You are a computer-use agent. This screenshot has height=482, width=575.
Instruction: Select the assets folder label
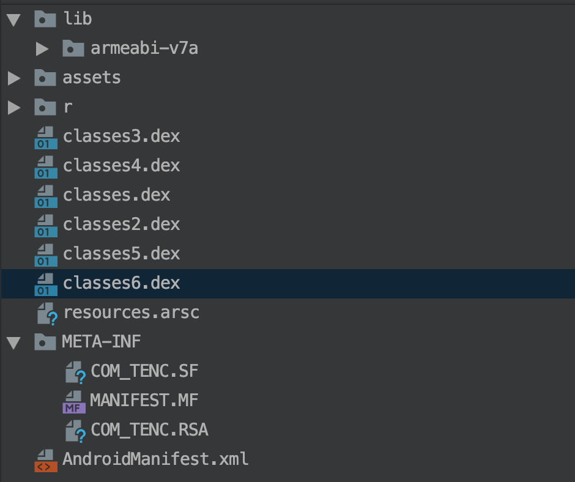click(x=91, y=78)
